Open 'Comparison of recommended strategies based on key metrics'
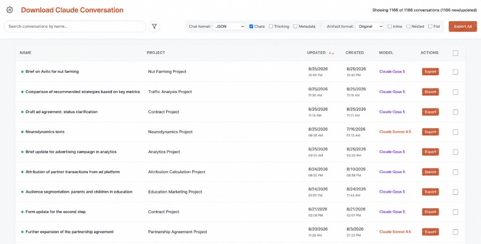The height and width of the screenshot is (244, 481). pyautogui.click(x=83, y=92)
